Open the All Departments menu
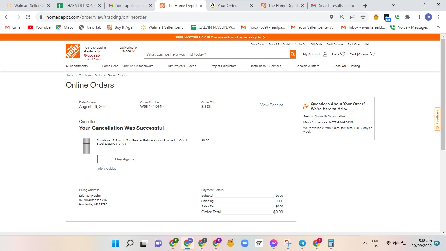 tap(76, 66)
